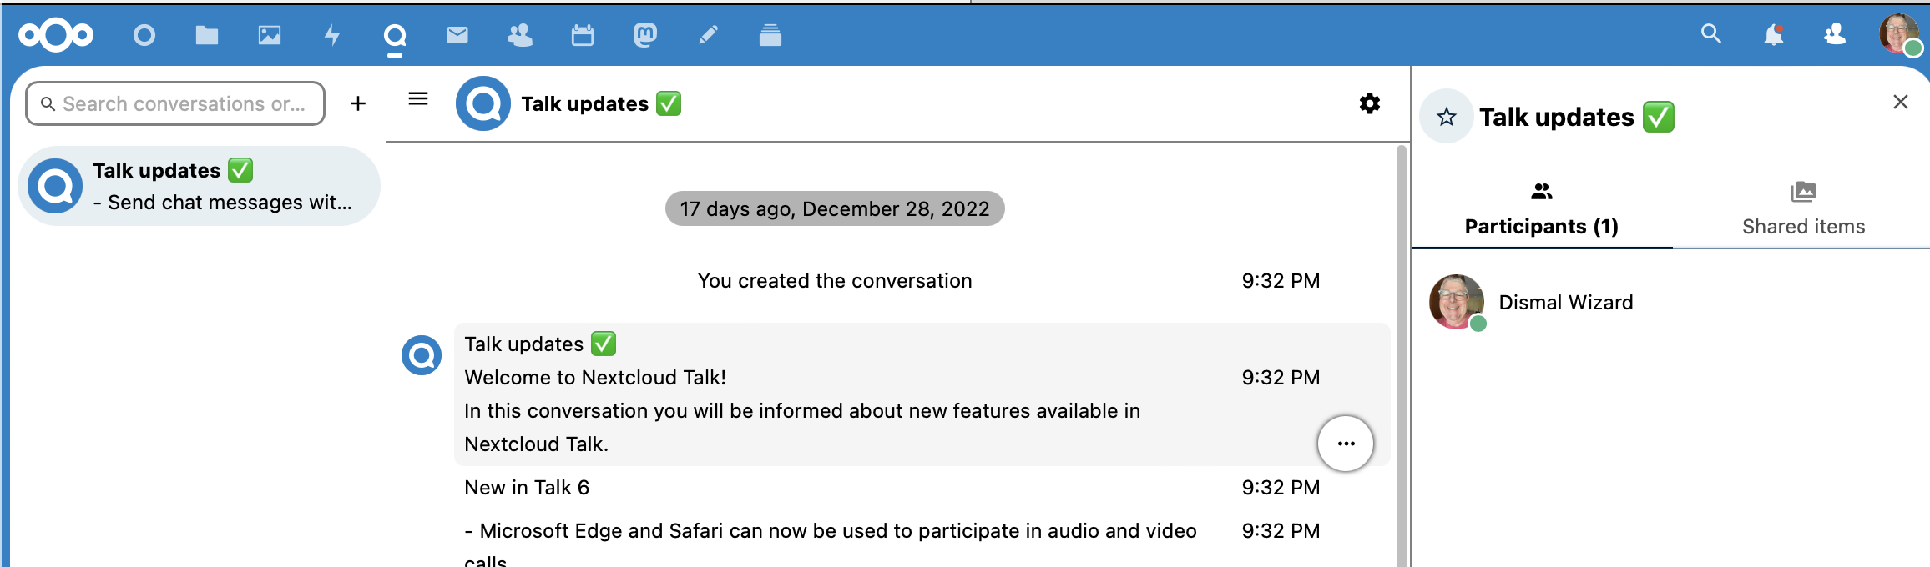
Task: Toggle favorite star for Talk updates
Action: click(1447, 117)
